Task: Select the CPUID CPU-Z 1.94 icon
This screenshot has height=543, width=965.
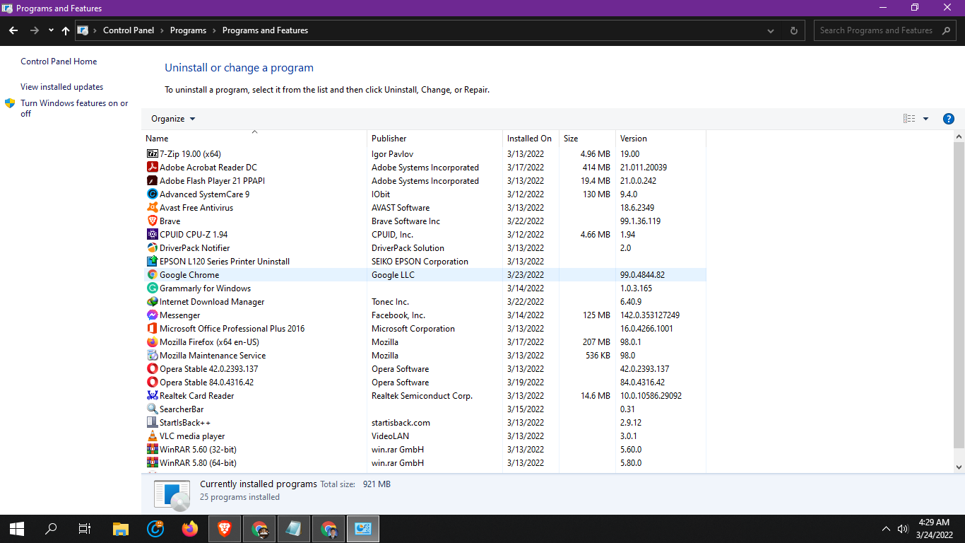Action: coord(152,234)
